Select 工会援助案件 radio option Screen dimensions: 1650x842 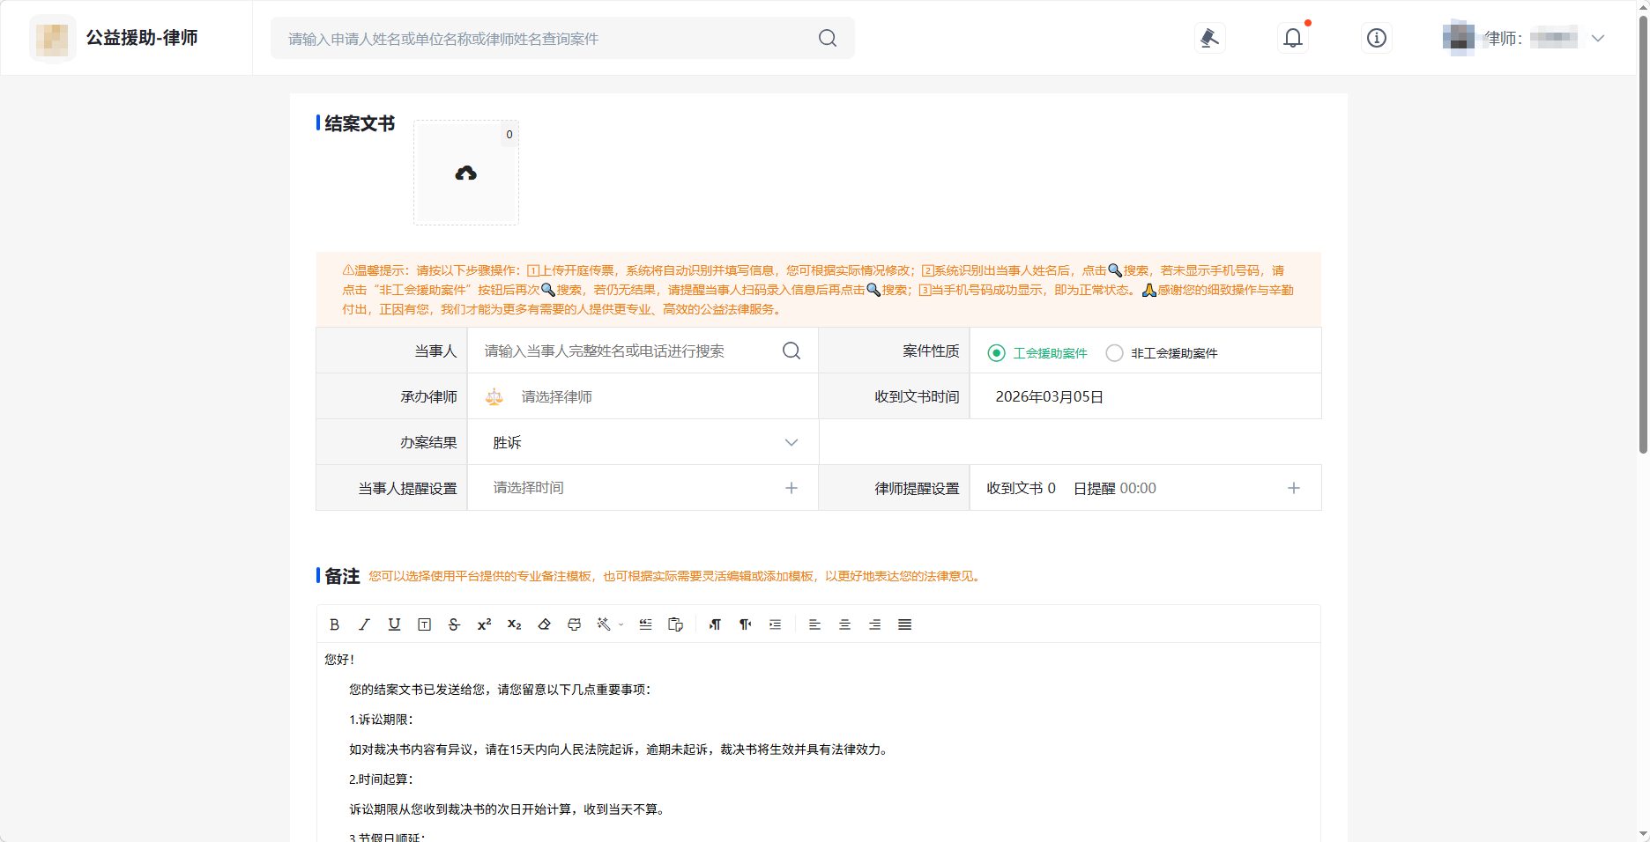[996, 353]
